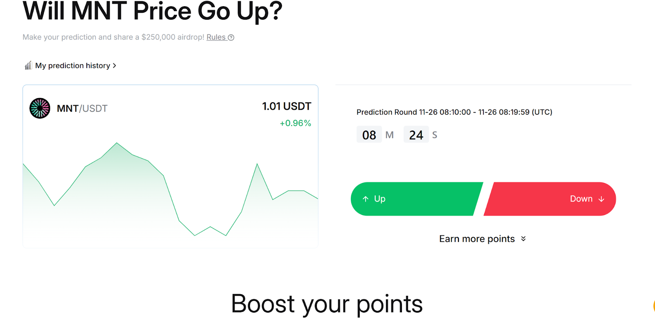Click the minutes countdown box showing 08
The width and height of the screenshot is (655, 322).
pyautogui.click(x=369, y=135)
